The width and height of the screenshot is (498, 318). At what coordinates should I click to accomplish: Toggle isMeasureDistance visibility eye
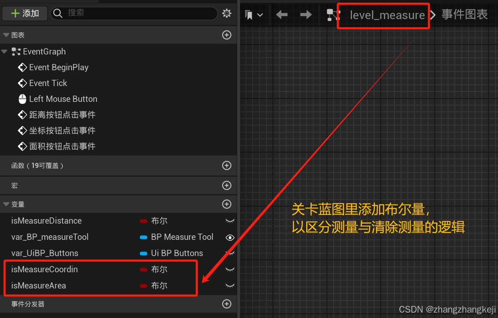230,221
